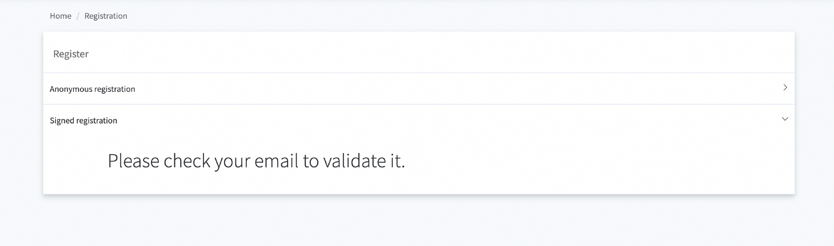The width and height of the screenshot is (834, 246).
Task: Click the word 'registration' after 'Anonymous'
Action: pyautogui.click(x=115, y=89)
